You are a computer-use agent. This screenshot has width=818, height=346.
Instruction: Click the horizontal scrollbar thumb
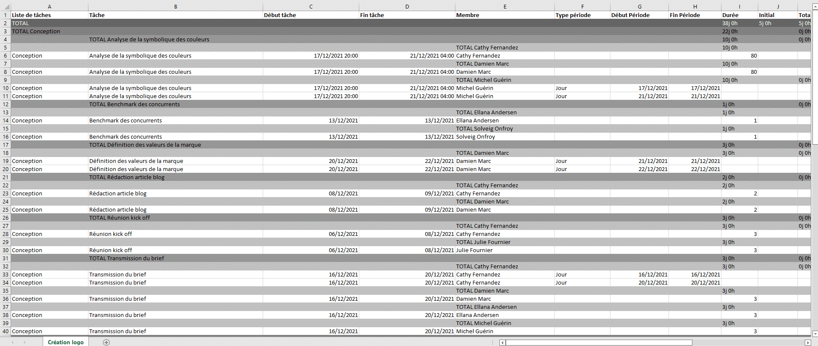coord(599,343)
